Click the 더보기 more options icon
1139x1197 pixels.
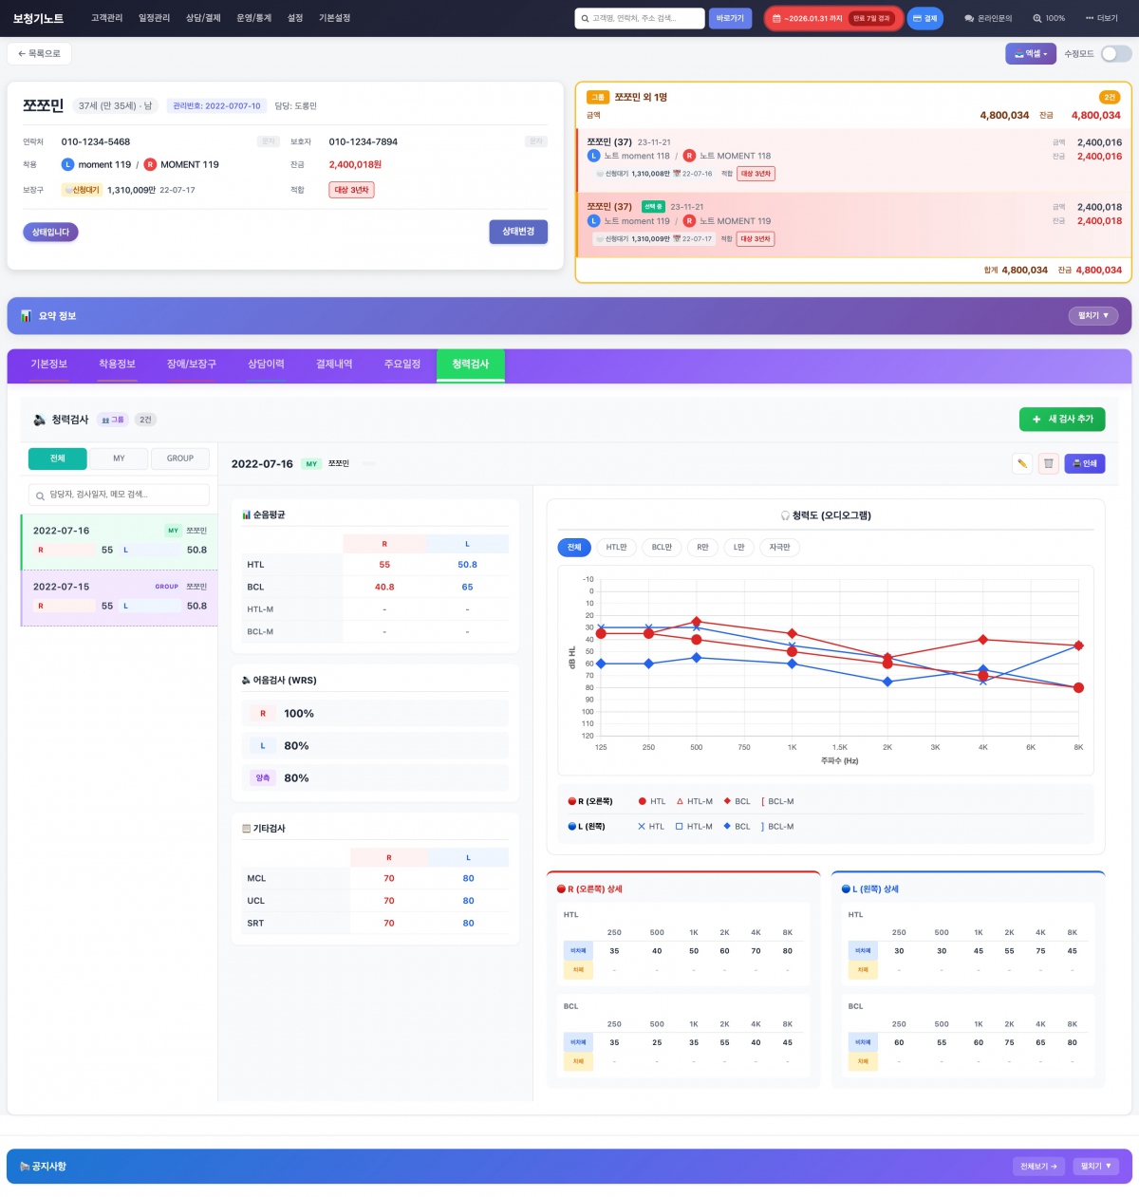1102,19
